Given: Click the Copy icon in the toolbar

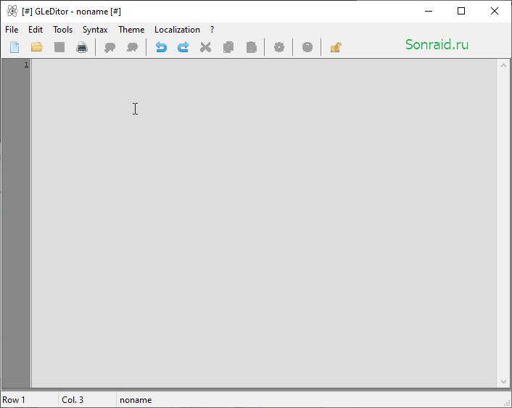Looking at the screenshot, I should coord(228,47).
